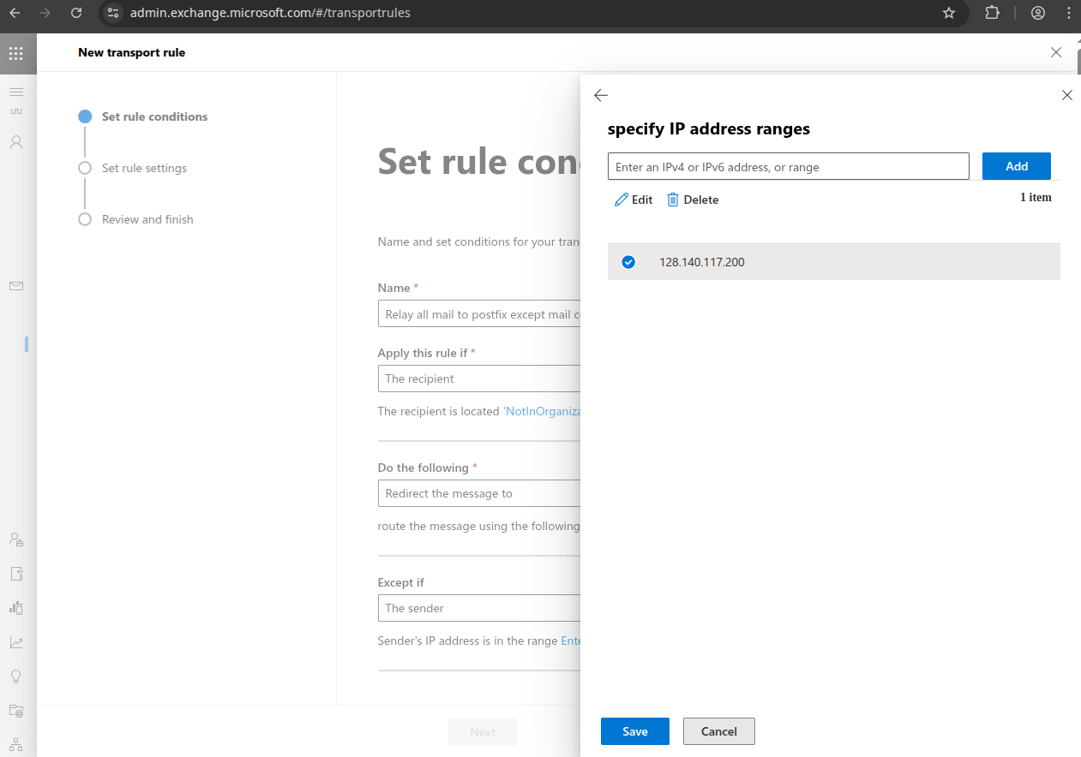This screenshot has width=1081, height=757.
Task: Open 'The recipient' condition dropdown
Action: pyautogui.click(x=479, y=378)
